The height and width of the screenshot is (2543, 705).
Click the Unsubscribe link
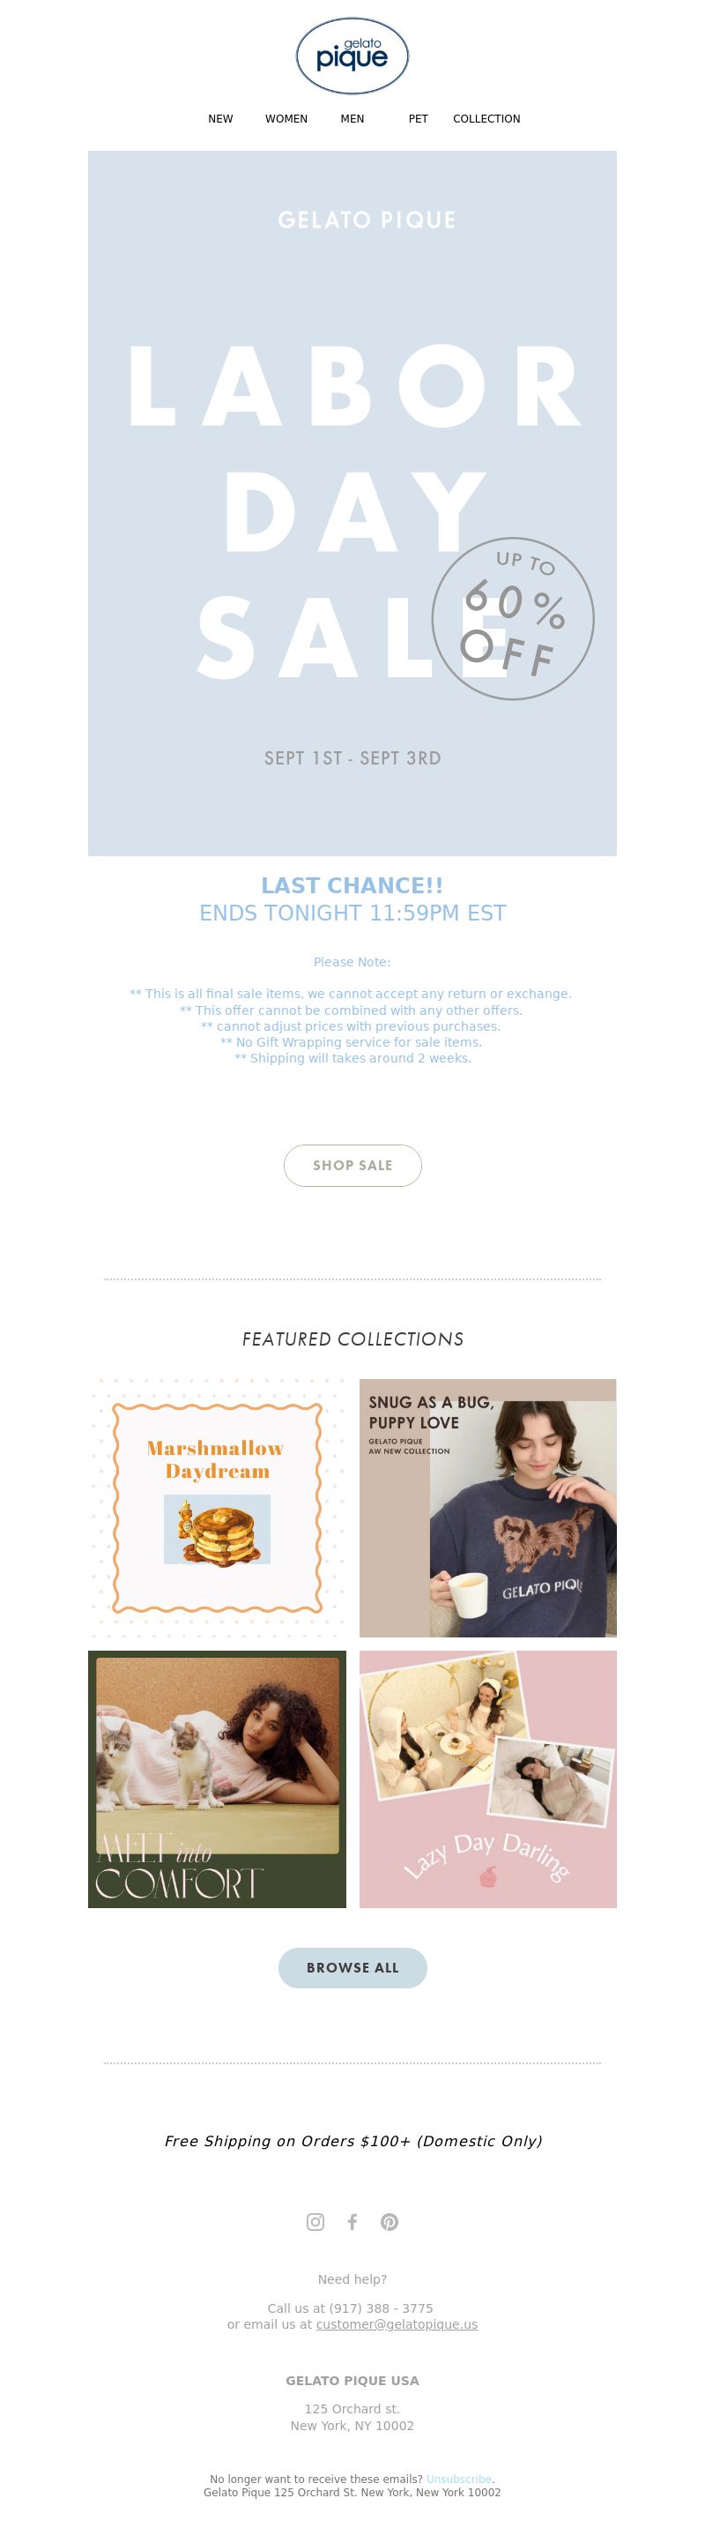(x=458, y=2479)
